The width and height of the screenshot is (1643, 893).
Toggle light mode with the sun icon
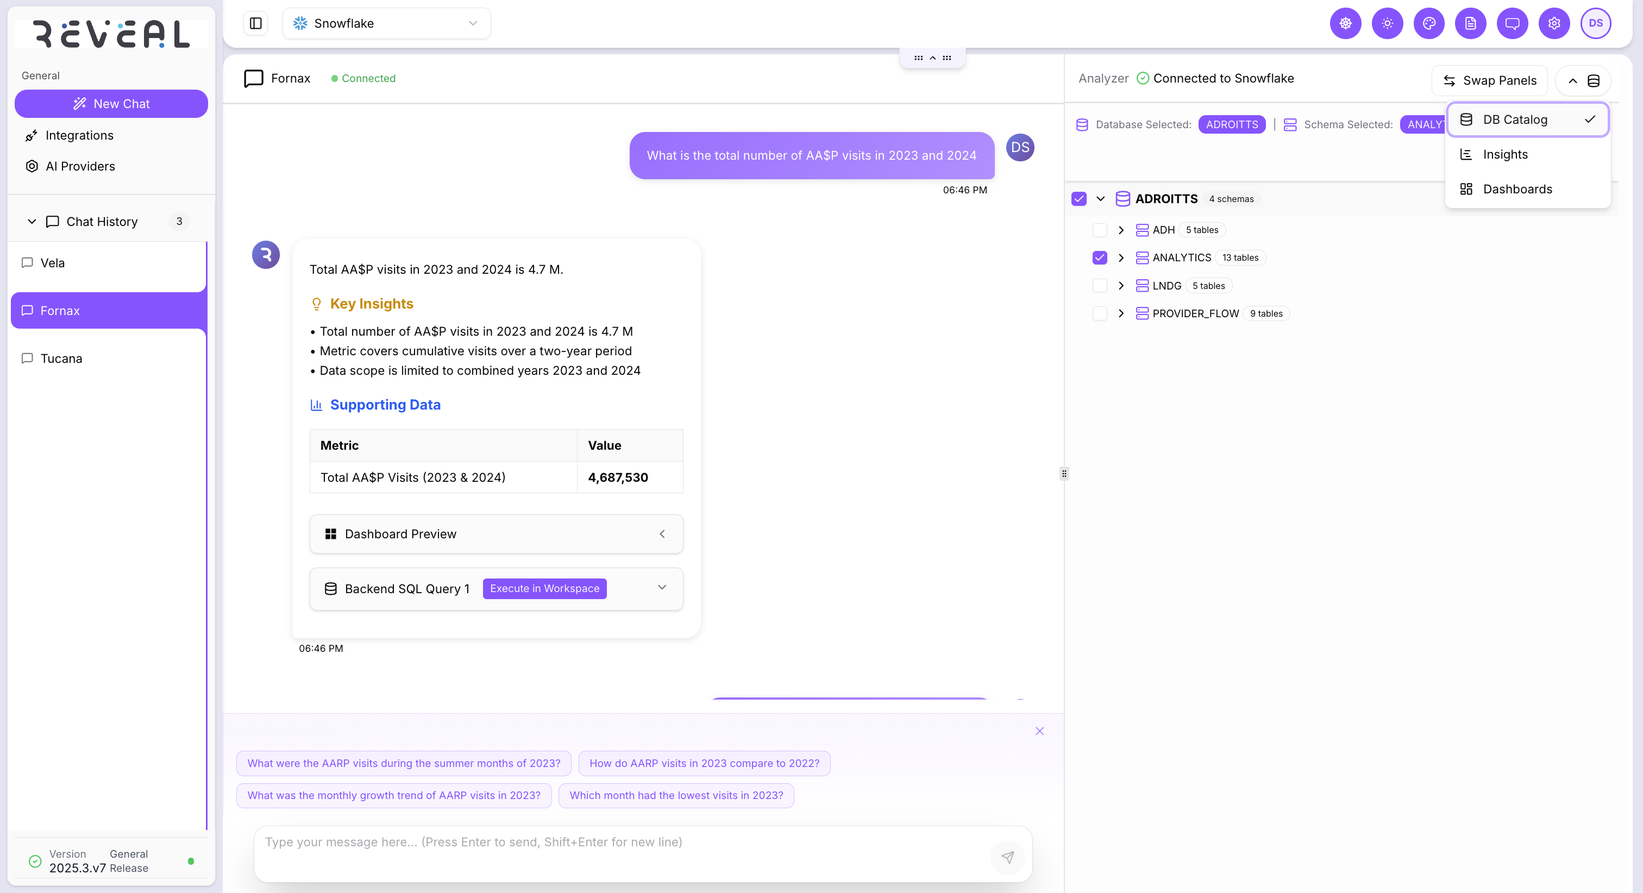pyautogui.click(x=1387, y=23)
